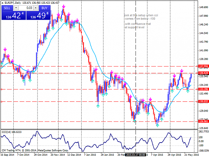Image resolution: width=209 pixels, height=157 pixels.
Task: Click the BUY button
Action: click(x=44, y=8)
